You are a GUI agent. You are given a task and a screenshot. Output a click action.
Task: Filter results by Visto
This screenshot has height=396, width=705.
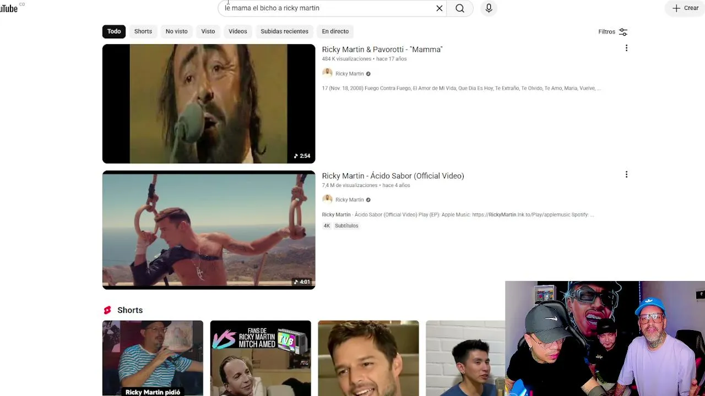[208, 31]
